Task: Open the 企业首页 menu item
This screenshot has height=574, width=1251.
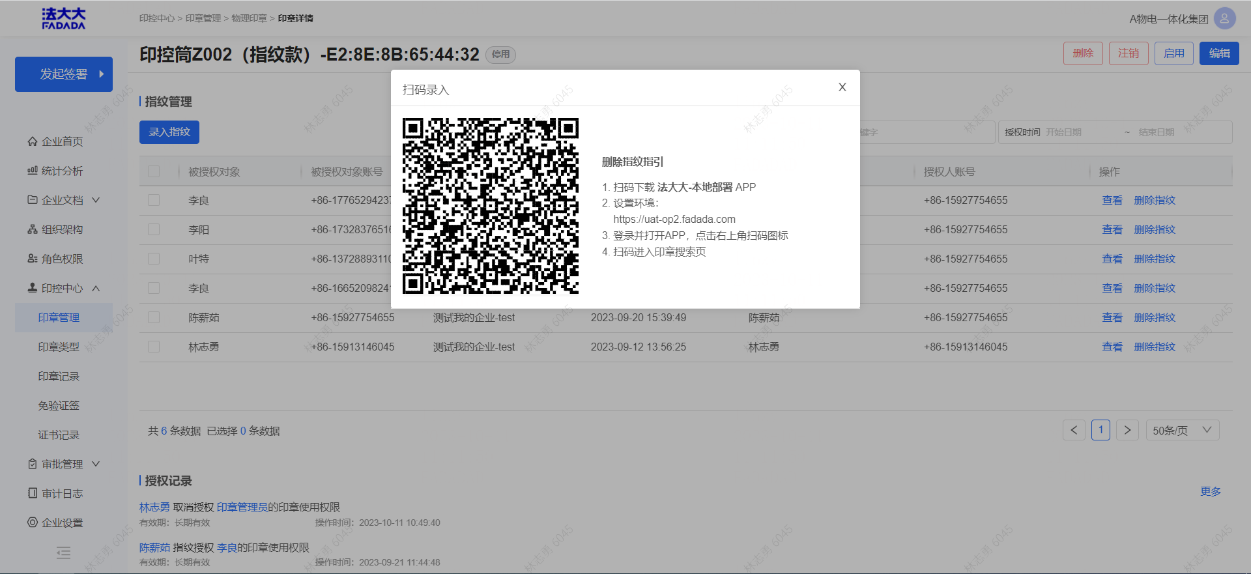Action: 62,141
